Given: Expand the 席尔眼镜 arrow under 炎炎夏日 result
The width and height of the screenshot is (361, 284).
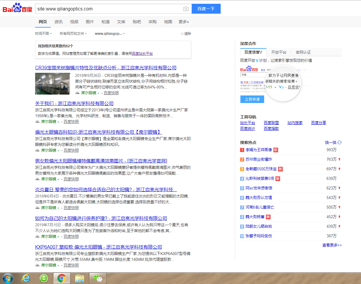Looking at the screenshot, I should (x=58, y=208).
